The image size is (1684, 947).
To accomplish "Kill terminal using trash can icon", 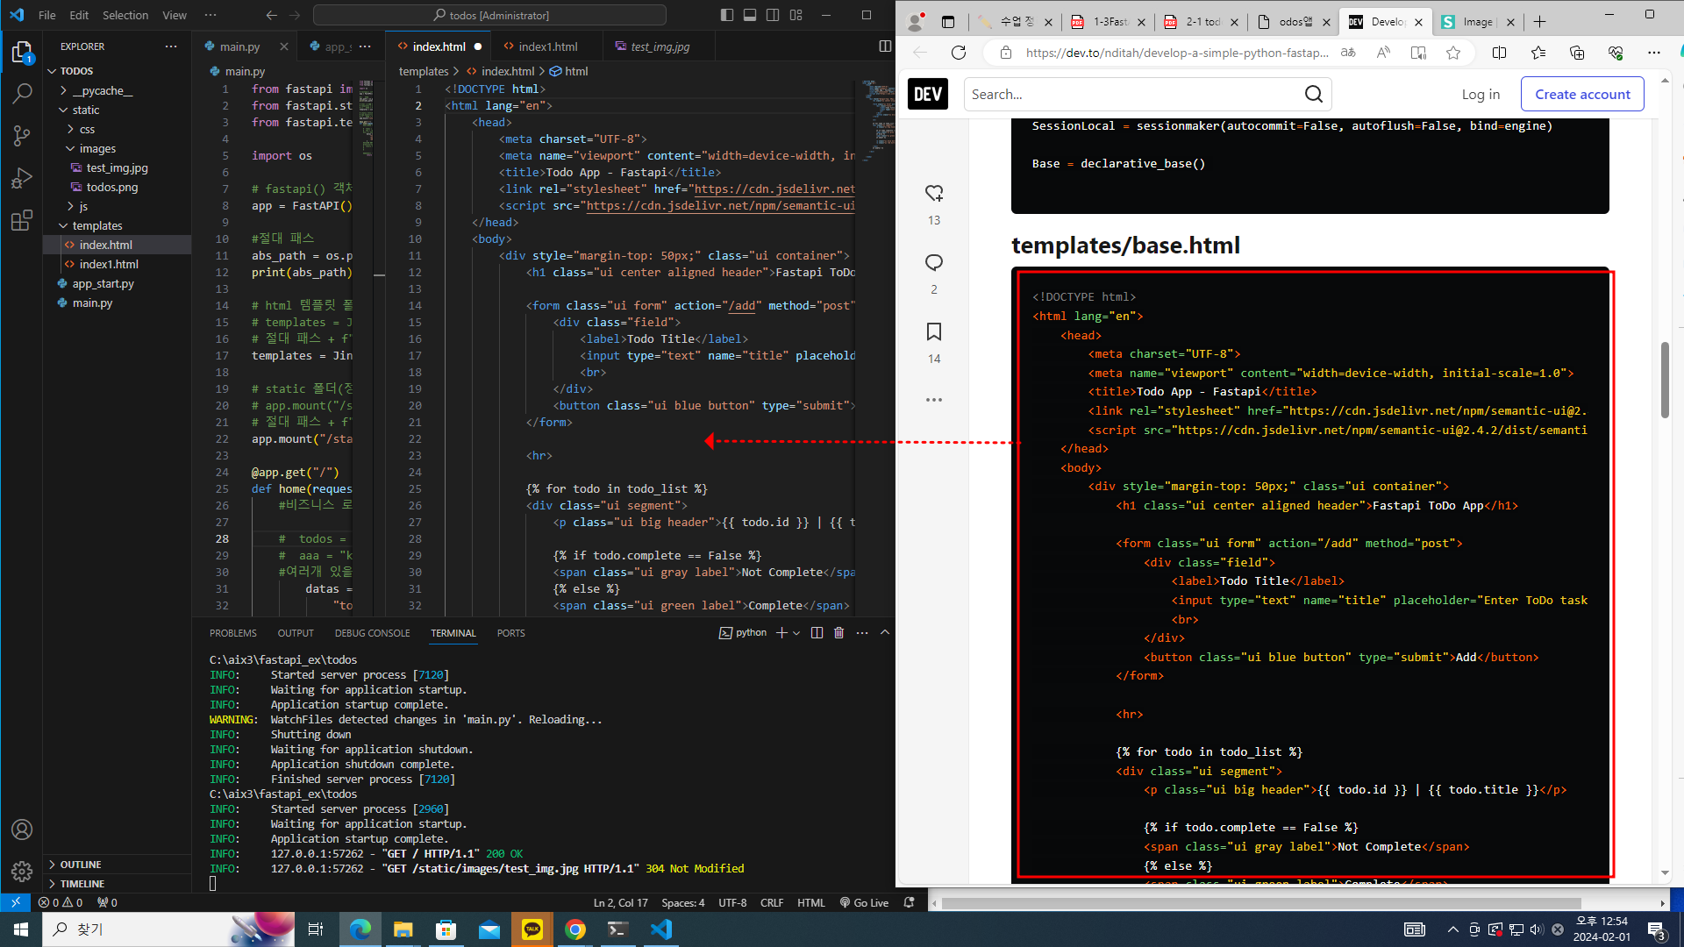I will [838, 632].
